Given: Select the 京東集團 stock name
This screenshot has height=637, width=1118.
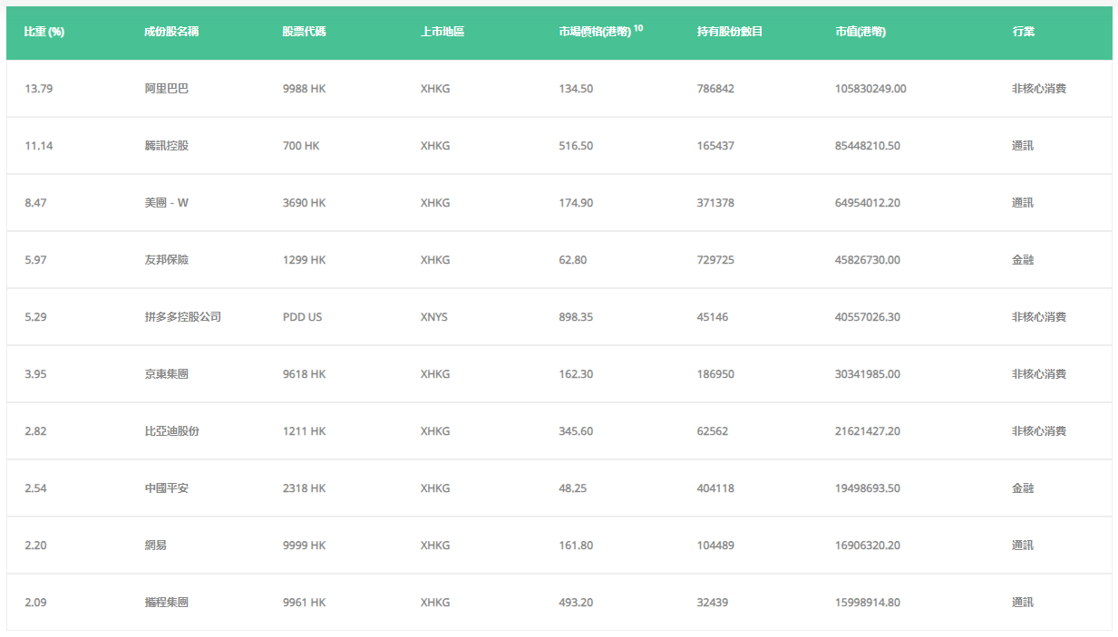Looking at the screenshot, I should (x=167, y=374).
